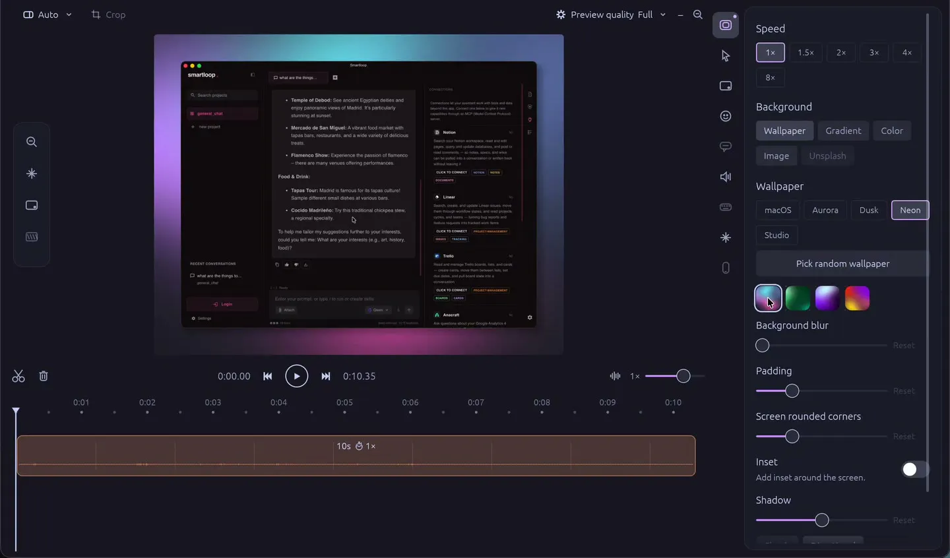Click the 0:05 mark on timeline ruler
950x558 pixels.
[x=344, y=402]
